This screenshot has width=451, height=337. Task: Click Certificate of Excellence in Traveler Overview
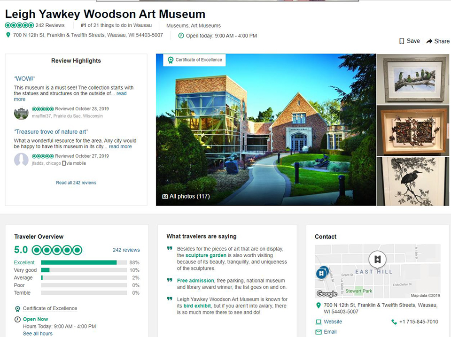click(50, 308)
